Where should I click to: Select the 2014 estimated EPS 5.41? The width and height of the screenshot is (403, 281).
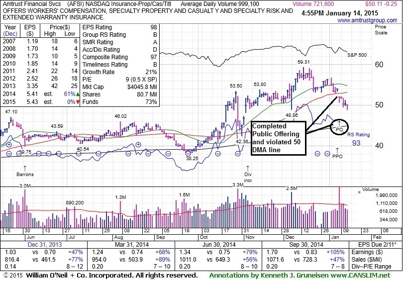pyautogui.click(x=32, y=94)
